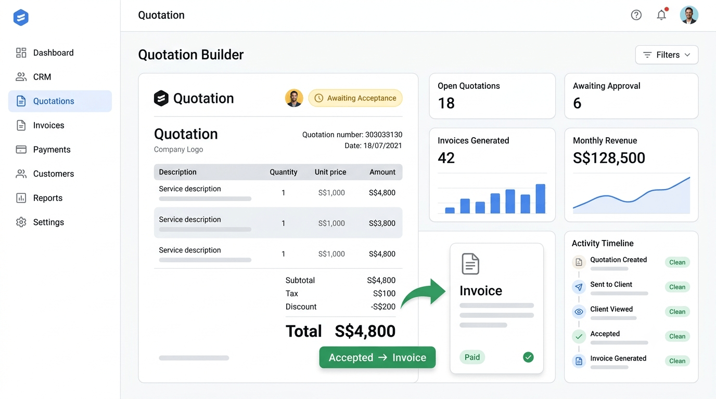The width and height of the screenshot is (716, 399).
Task: Click the Quotation Builder heading
Action: tap(191, 55)
